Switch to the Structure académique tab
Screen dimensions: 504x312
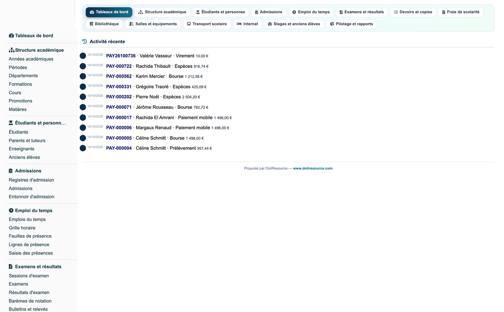(x=162, y=12)
